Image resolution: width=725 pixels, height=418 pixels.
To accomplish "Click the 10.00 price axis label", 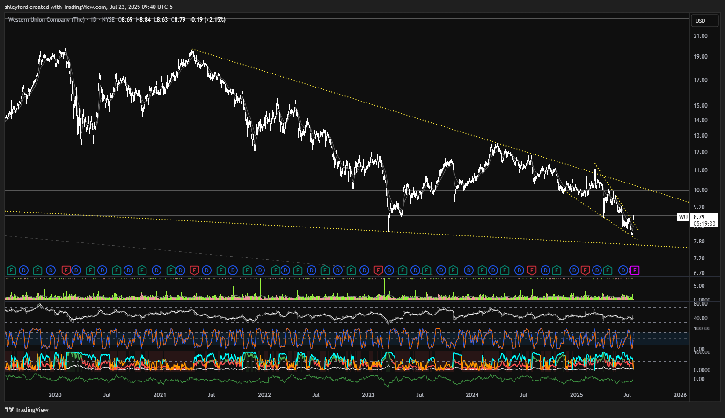I will click(x=701, y=190).
